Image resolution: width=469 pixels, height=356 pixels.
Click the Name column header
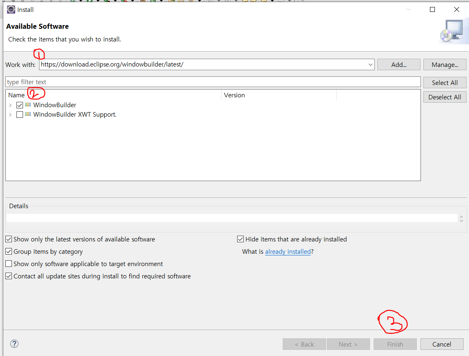pos(113,95)
